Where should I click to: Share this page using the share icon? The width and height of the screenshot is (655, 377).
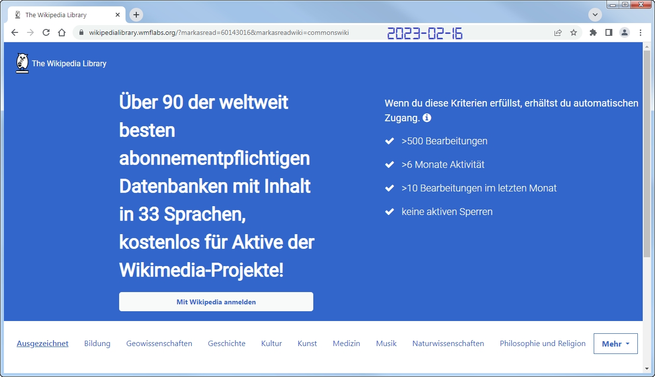click(558, 32)
